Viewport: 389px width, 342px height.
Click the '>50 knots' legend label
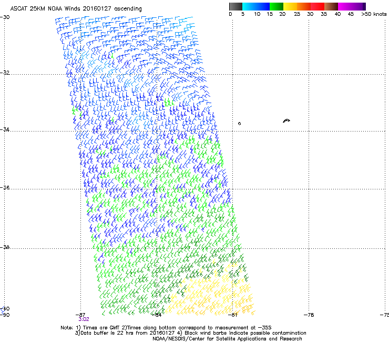coord(374,14)
